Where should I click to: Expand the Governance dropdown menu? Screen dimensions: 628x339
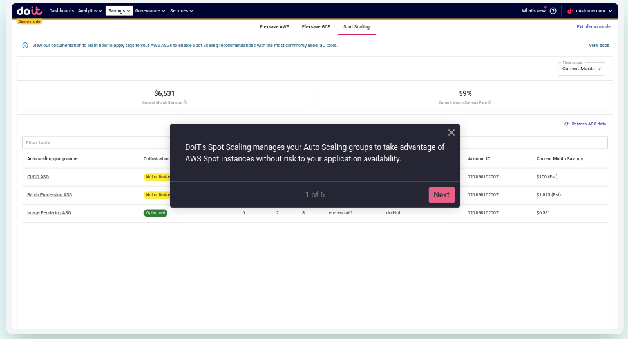click(x=150, y=11)
